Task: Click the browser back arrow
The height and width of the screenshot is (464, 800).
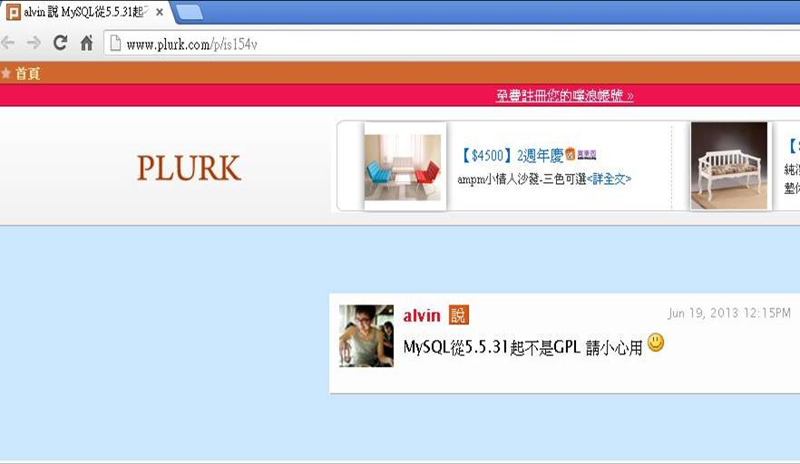Action: (7, 43)
